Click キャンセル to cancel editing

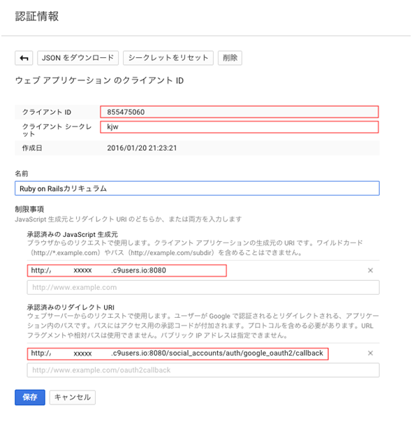[73, 398]
